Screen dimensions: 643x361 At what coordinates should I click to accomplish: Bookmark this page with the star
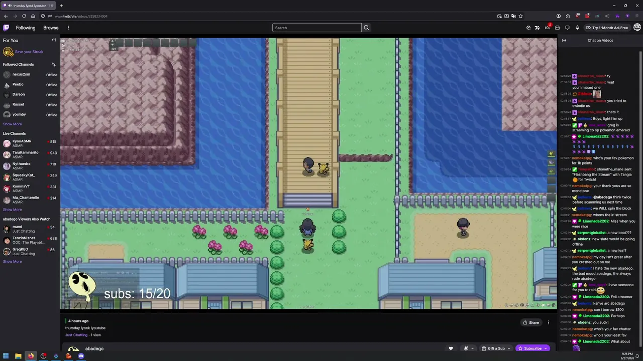click(x=520, y=16)
